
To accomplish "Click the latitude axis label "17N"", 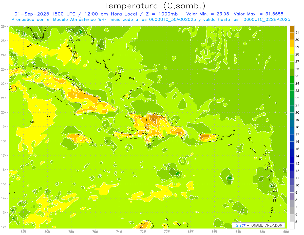I will click(4, 155).
